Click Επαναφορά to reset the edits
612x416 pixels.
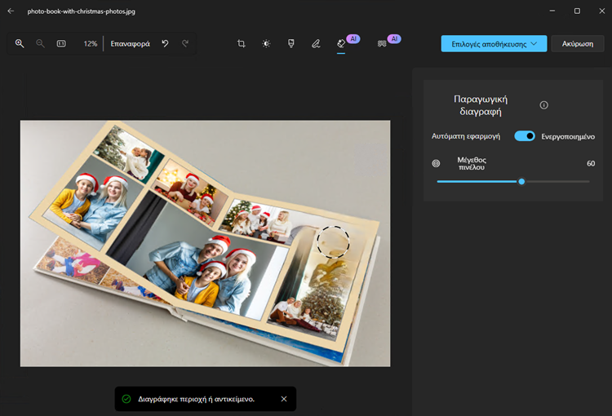tap(131, 43)
